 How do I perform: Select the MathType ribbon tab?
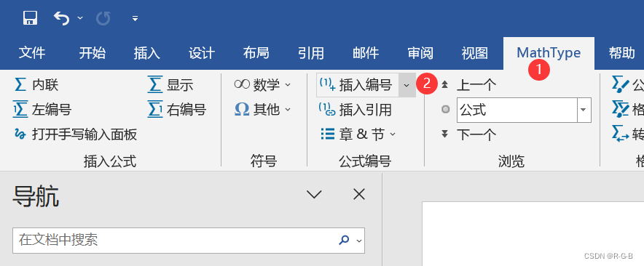549,53
